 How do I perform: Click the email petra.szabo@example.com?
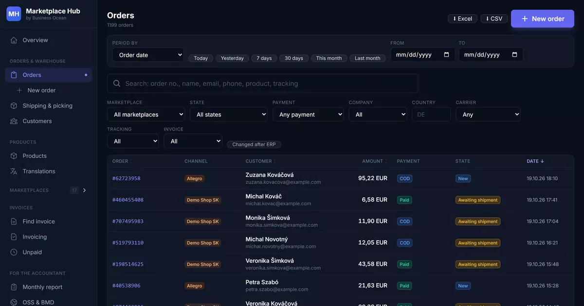(x=277, y=289)
